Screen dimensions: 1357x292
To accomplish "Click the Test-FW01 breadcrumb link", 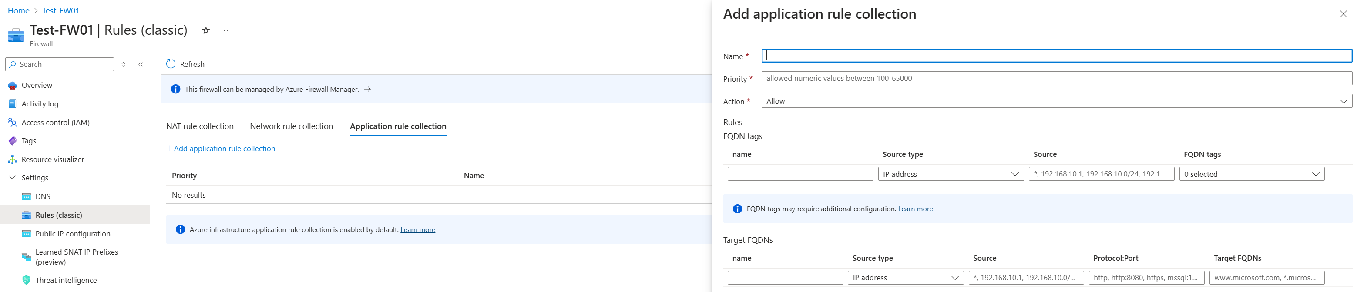I will [x=60, y=10].
